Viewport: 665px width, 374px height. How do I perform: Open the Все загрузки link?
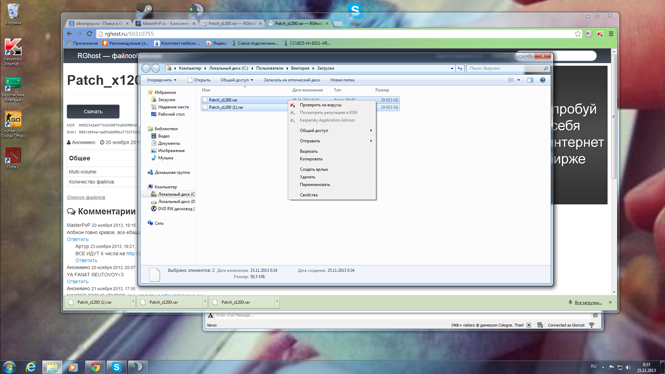tap(588, 302)
